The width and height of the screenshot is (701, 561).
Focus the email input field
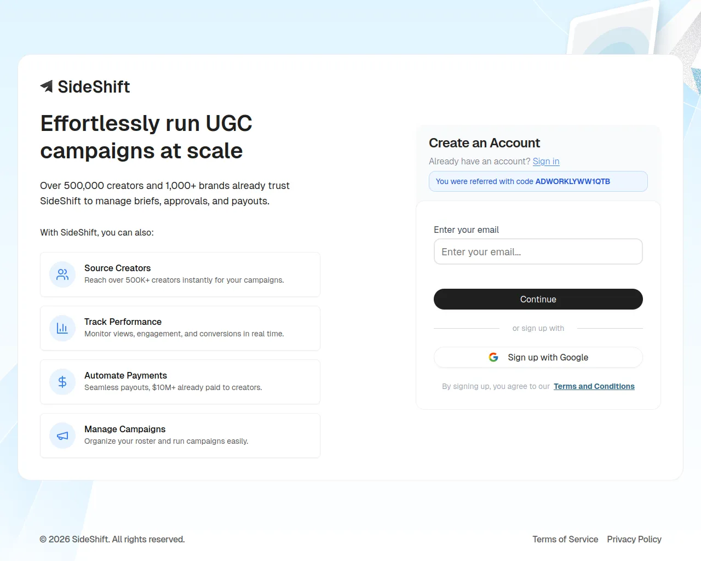(x=538, y=251)
